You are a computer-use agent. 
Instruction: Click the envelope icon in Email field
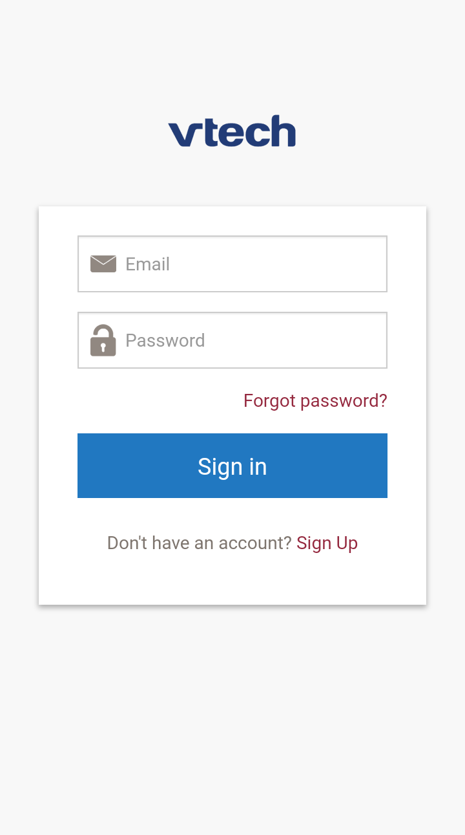coord(103,264)
